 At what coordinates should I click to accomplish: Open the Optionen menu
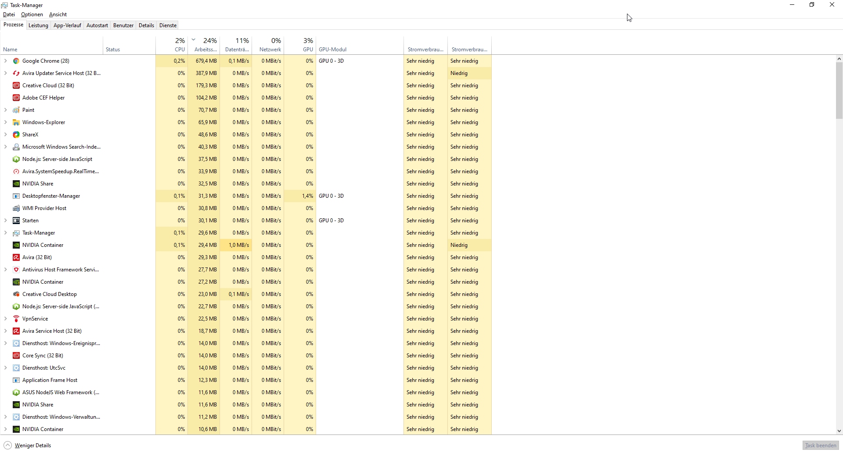pyautogui.click(x=32, y=14)
